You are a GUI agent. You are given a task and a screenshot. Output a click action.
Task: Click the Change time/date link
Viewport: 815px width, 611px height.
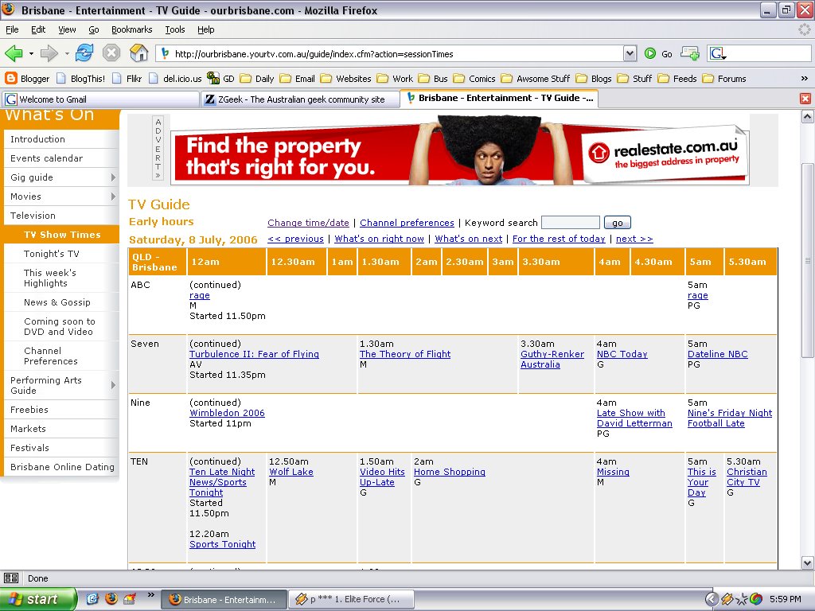click(308, 223)
